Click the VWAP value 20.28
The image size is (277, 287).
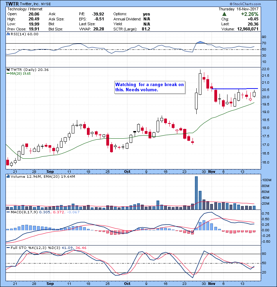(99, 29)
